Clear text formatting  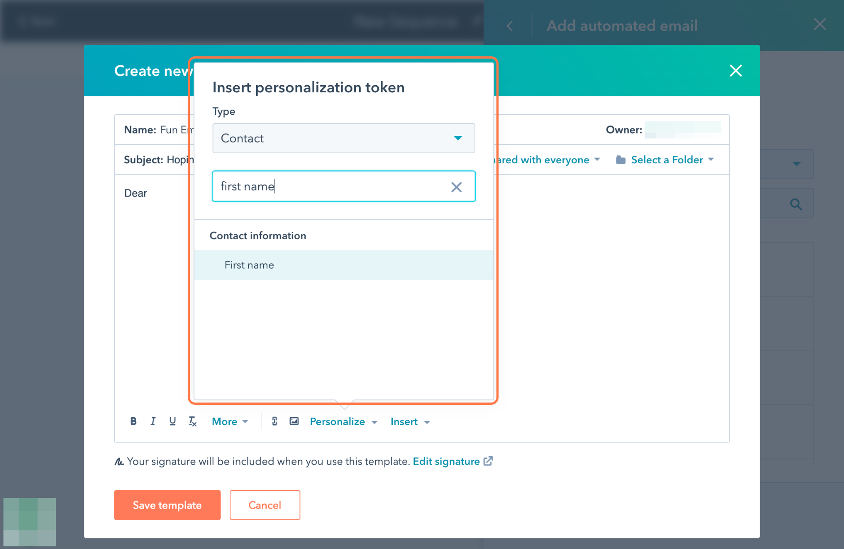tap(192, 421)
